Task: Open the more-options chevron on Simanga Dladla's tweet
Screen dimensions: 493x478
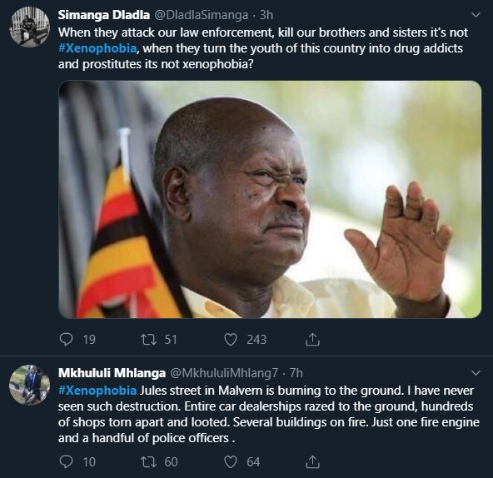Action: (476, 15)
